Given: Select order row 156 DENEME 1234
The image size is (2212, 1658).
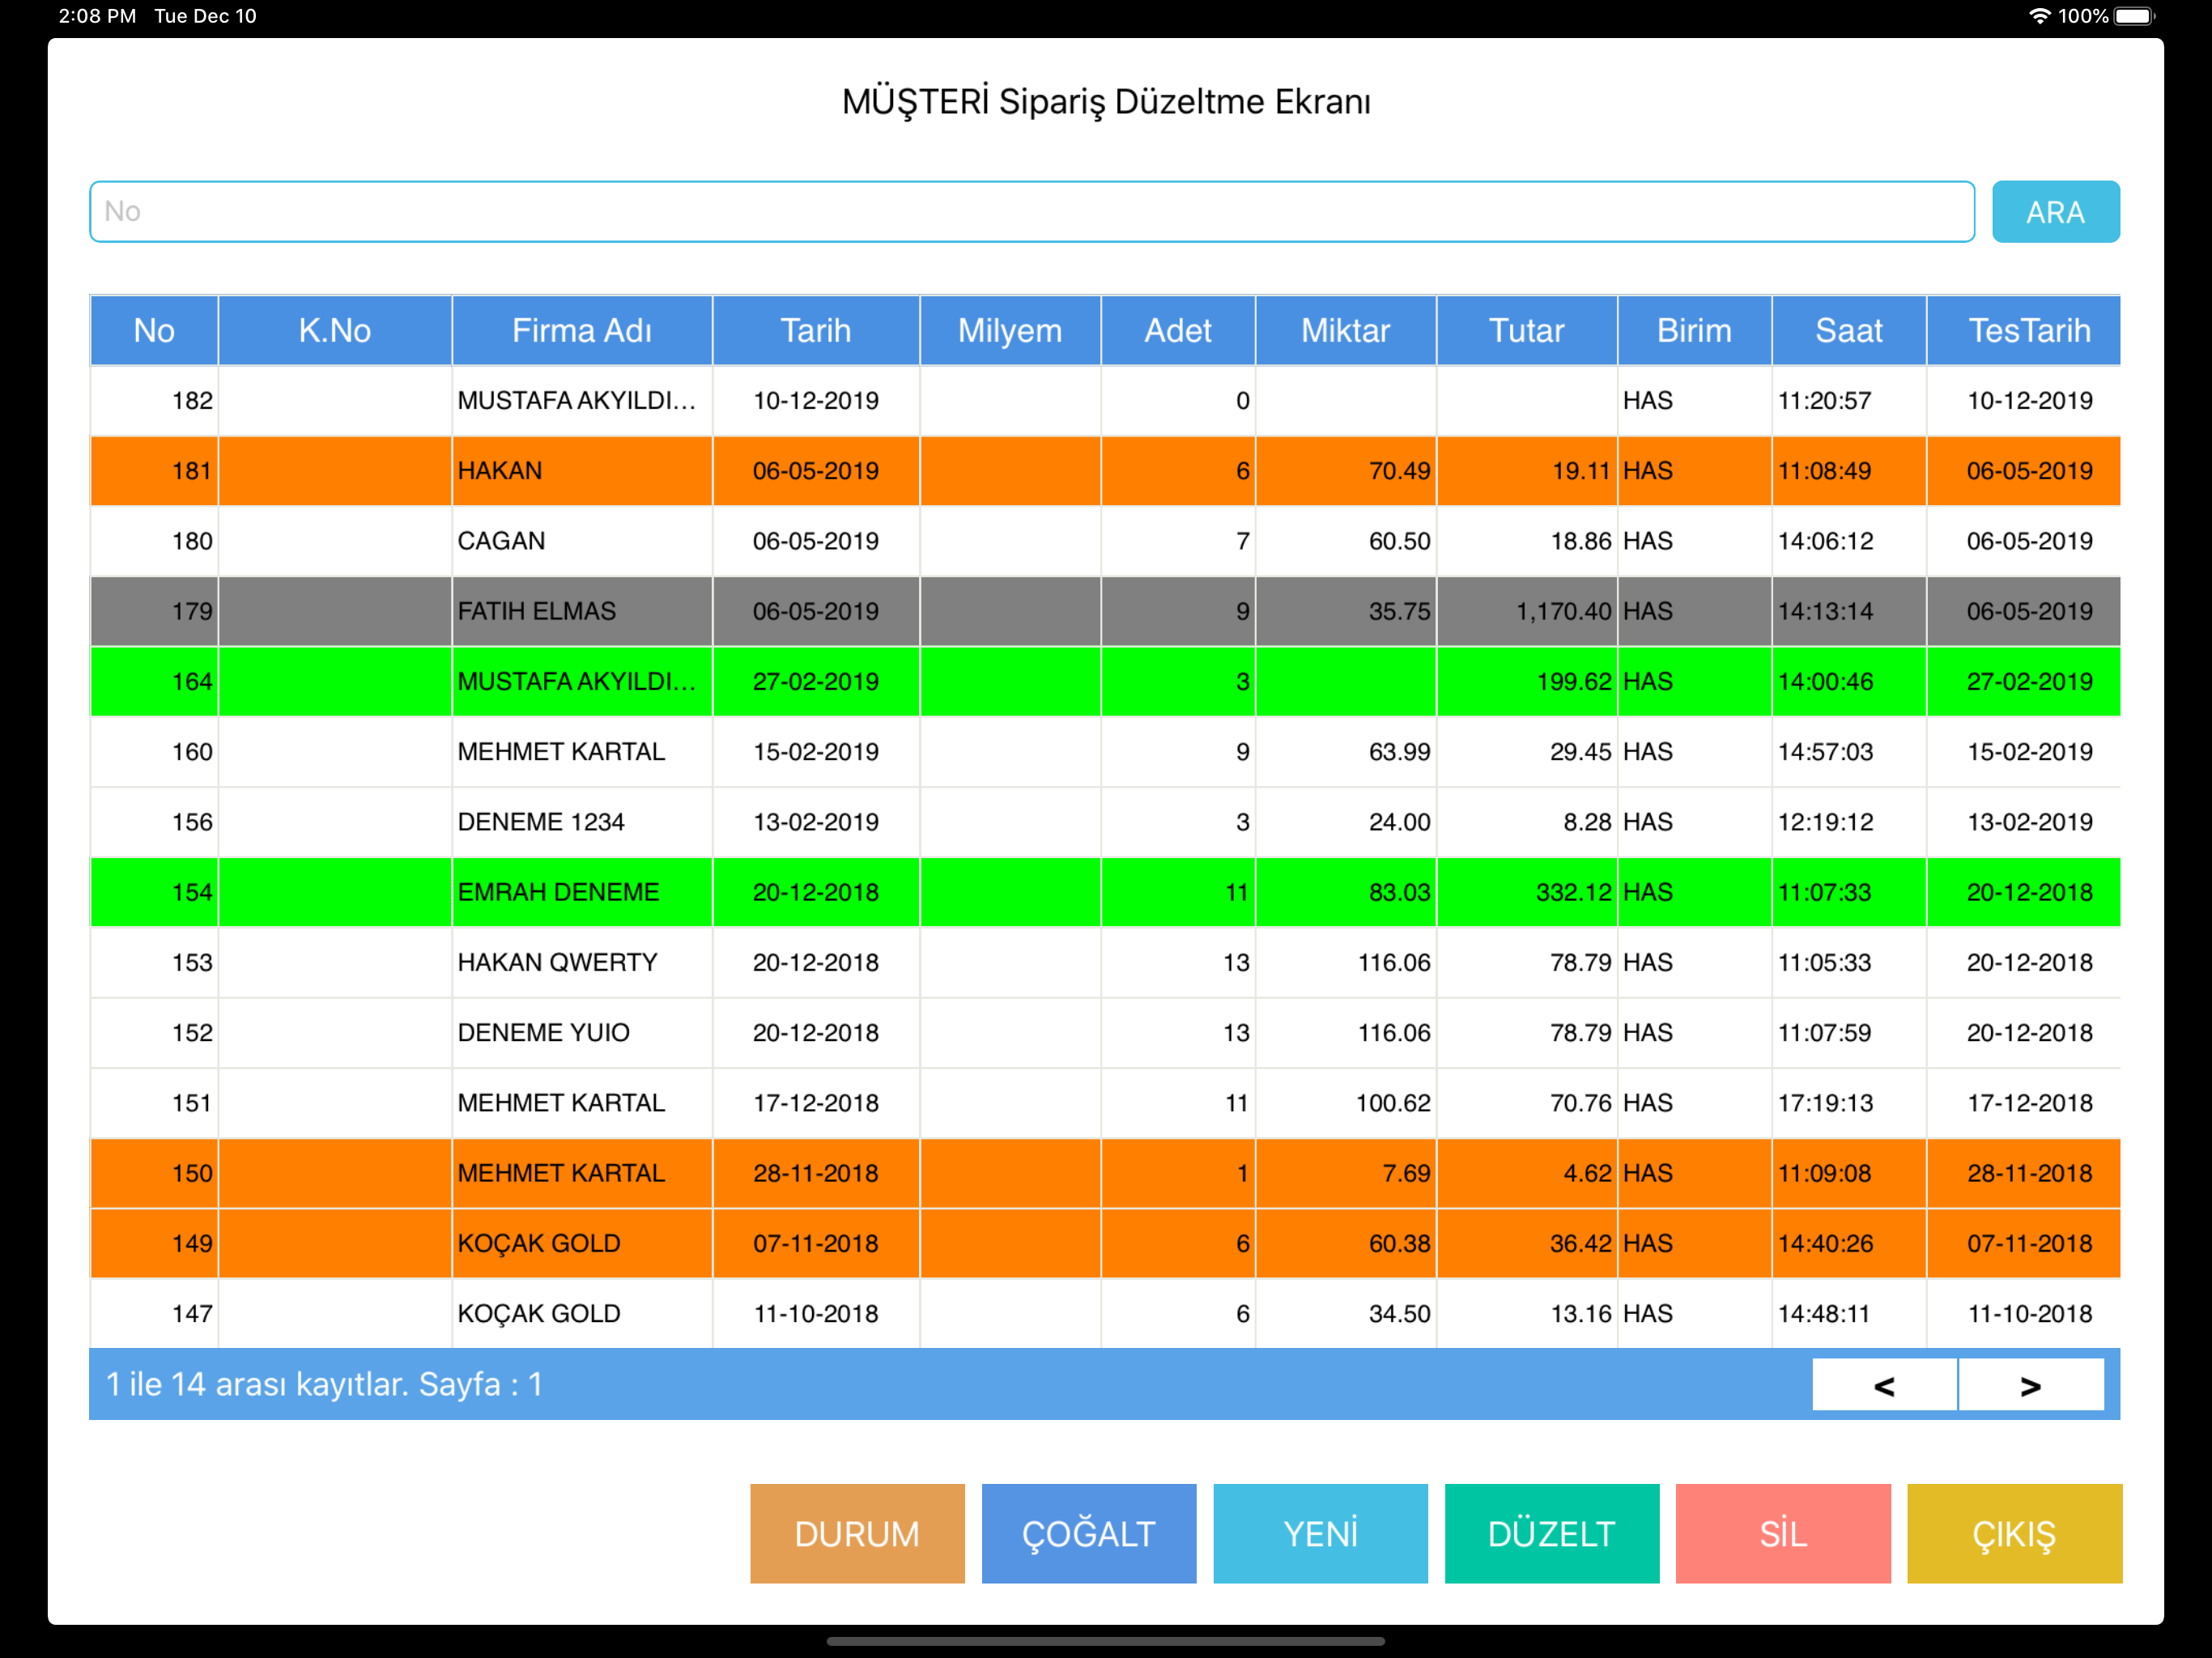Looking at the screenshot, I should [x=1105, y=822].
